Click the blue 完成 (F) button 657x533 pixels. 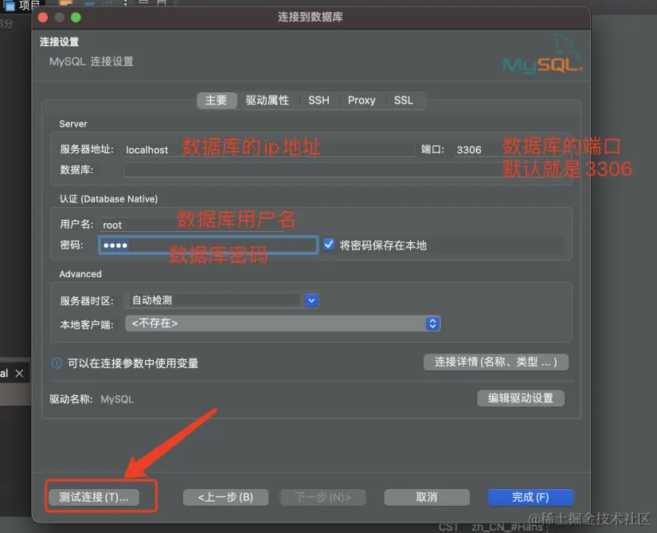[530, 497]
